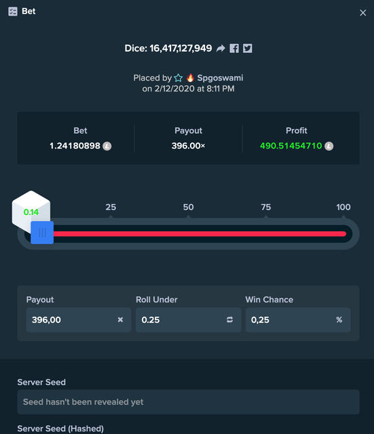Image resolution: width=374 pixels, height=434 pixels.
Task: Click the star badge icon before username
Action: pyautogui.click(x=179, y=78)
